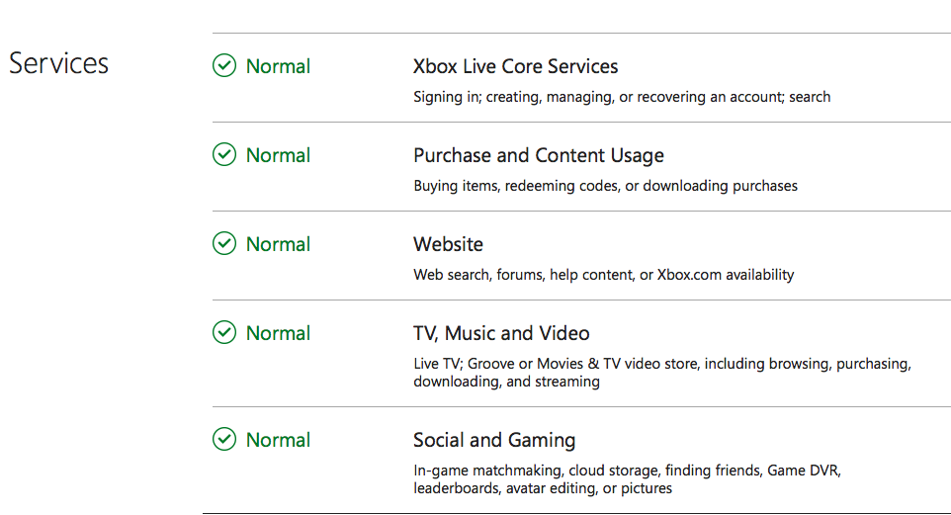Image resolution: width=951 pixels, height=515 pixels.
Task: Click the Normal status next to Social and Gaming
Action: tap(278, 440)
